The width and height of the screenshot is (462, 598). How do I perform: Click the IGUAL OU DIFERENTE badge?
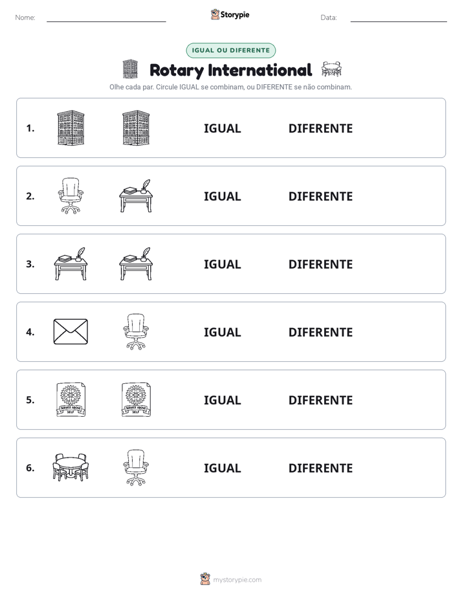point(230,50)
